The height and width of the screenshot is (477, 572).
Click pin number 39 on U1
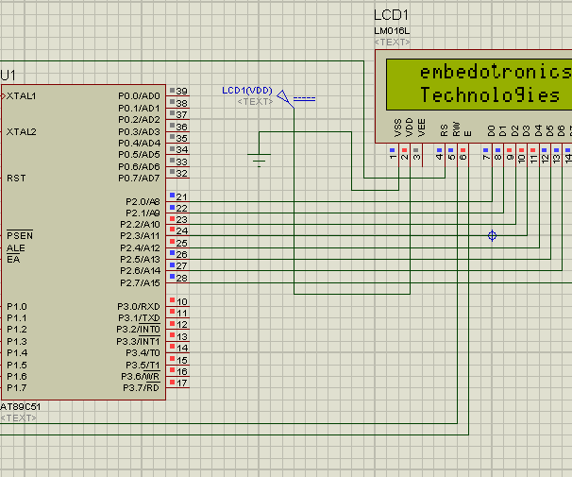(x=181, y=91)
